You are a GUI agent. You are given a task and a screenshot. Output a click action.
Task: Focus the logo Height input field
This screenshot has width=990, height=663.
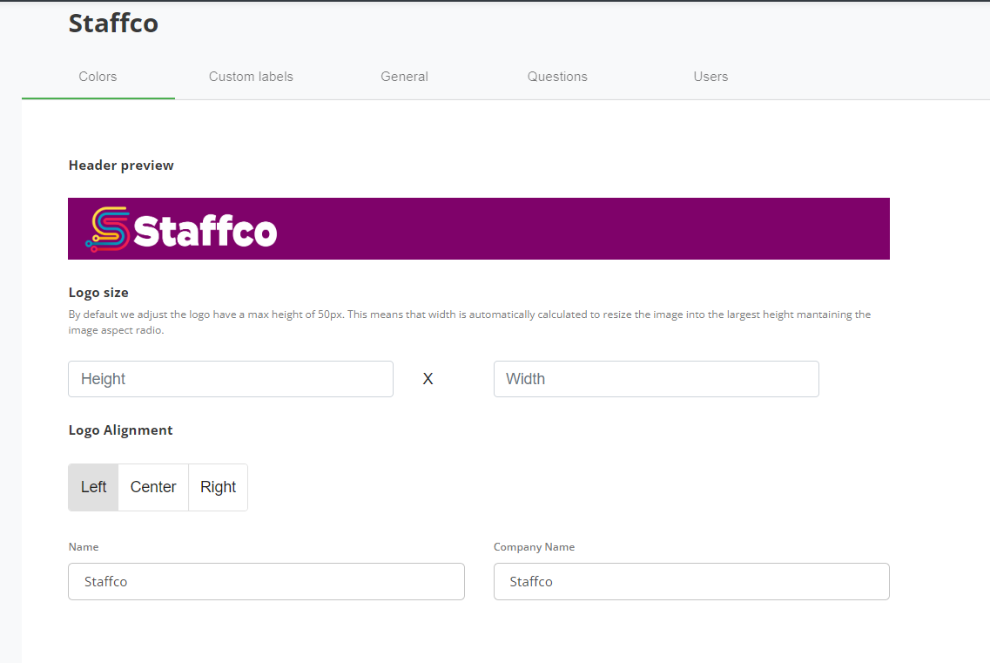[x=231, y=379]
